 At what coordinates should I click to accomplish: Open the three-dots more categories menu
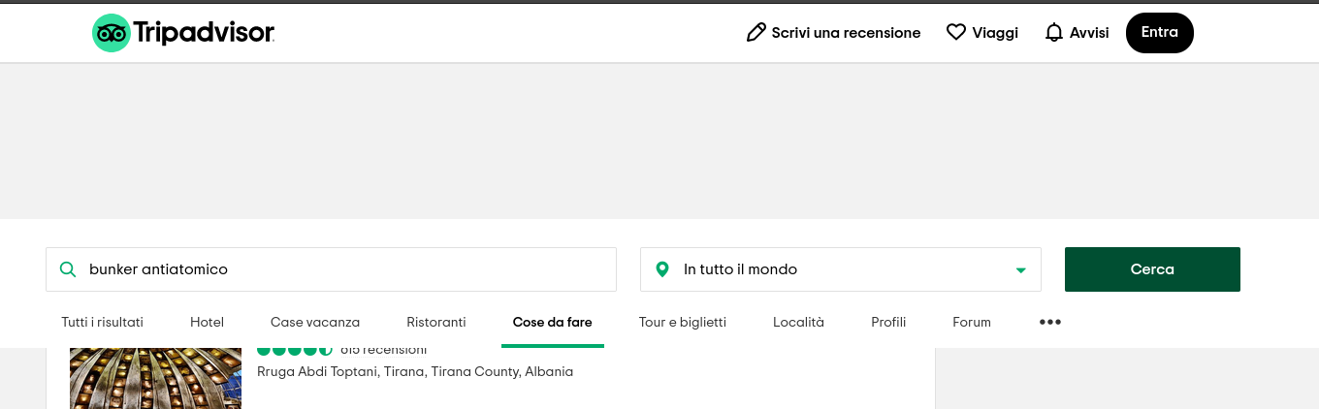point(1050,322)
